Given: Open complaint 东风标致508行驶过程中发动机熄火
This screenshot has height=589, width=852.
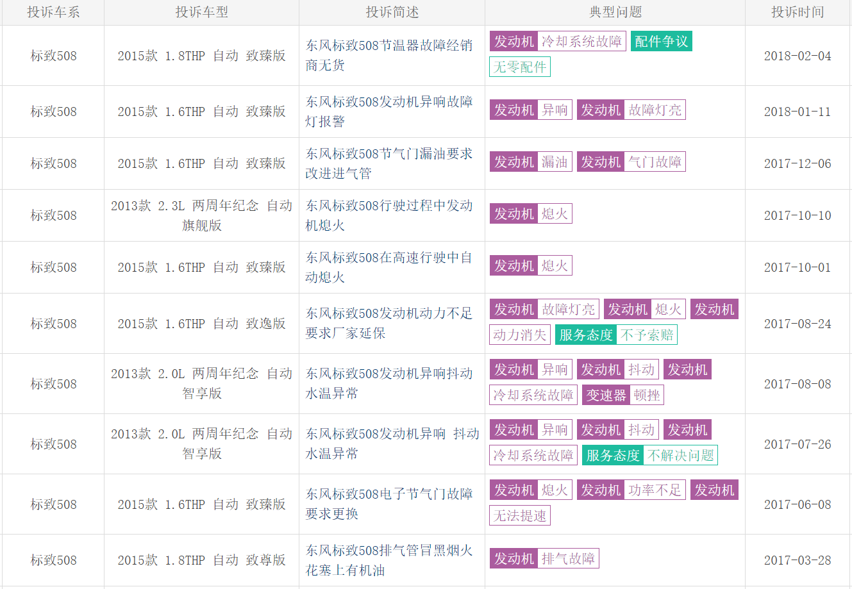Looking at the screenshot, I should pyautogui.click(x=389, y=215).
